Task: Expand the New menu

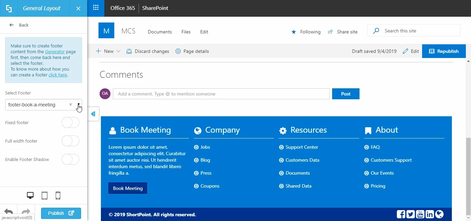Action: 108,51
